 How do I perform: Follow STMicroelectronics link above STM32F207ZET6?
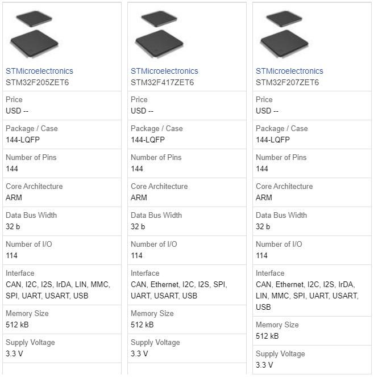[289, 71]
